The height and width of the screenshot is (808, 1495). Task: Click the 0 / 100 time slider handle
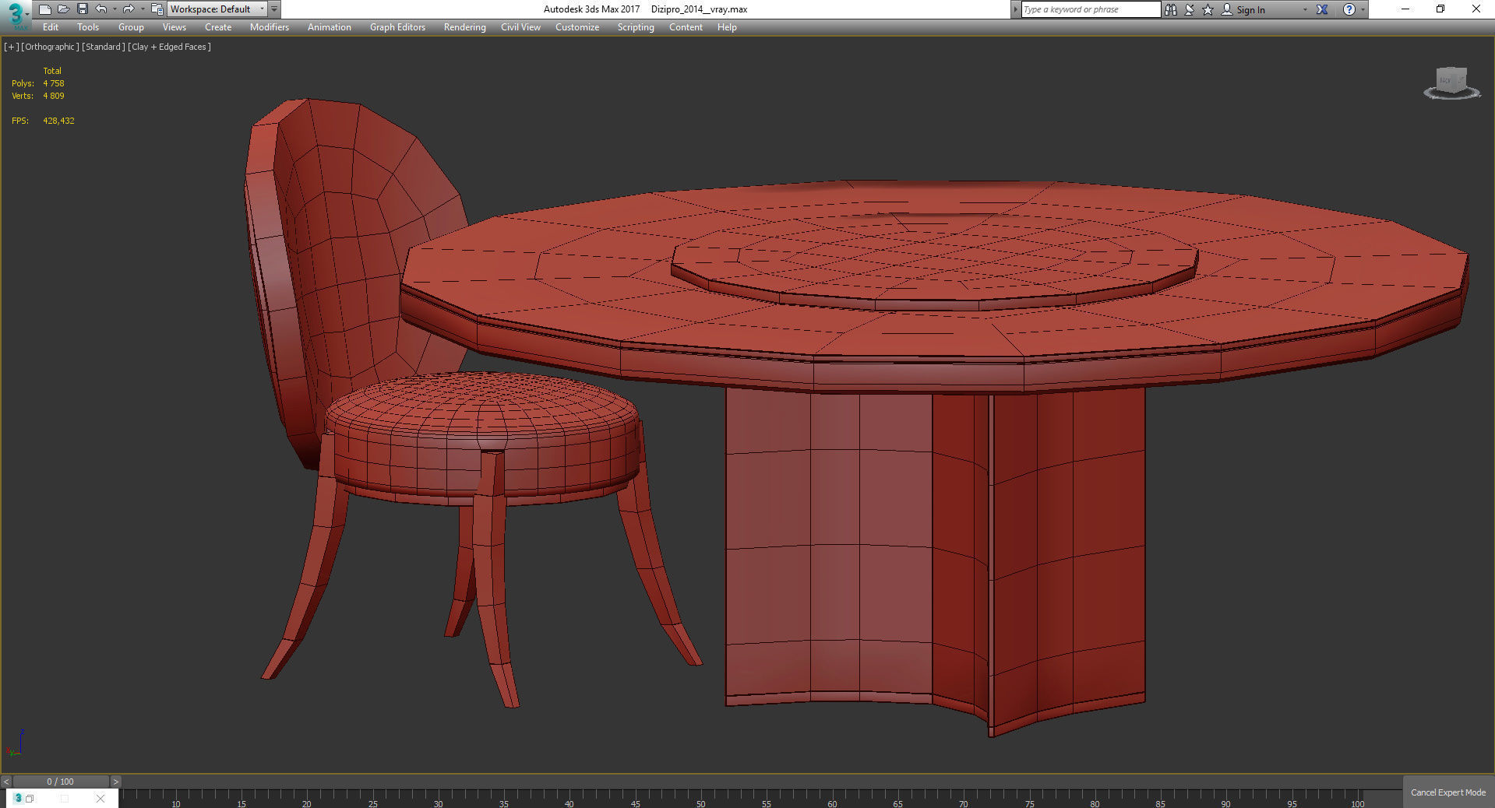(61, 782)
